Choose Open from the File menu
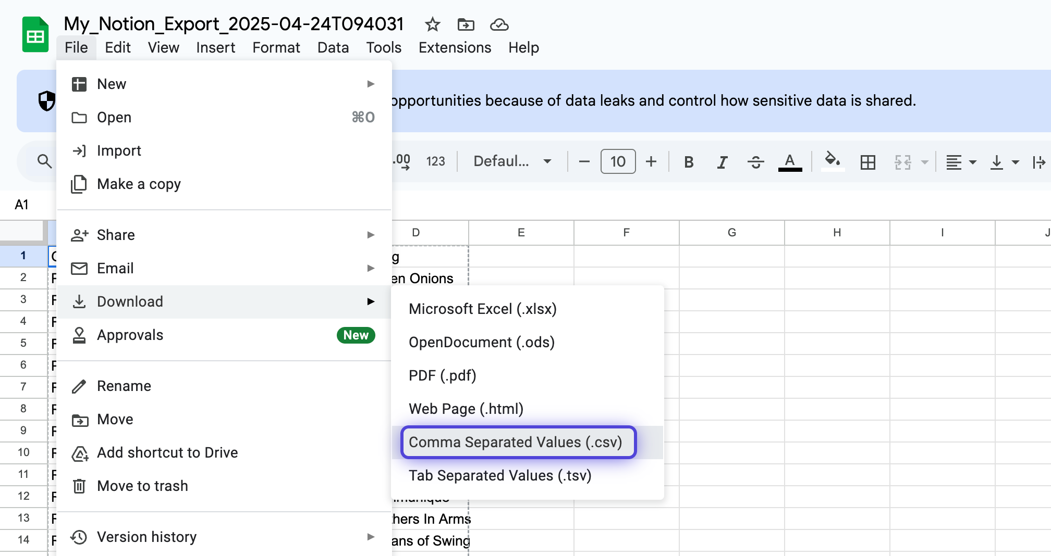 click(224, 117)
